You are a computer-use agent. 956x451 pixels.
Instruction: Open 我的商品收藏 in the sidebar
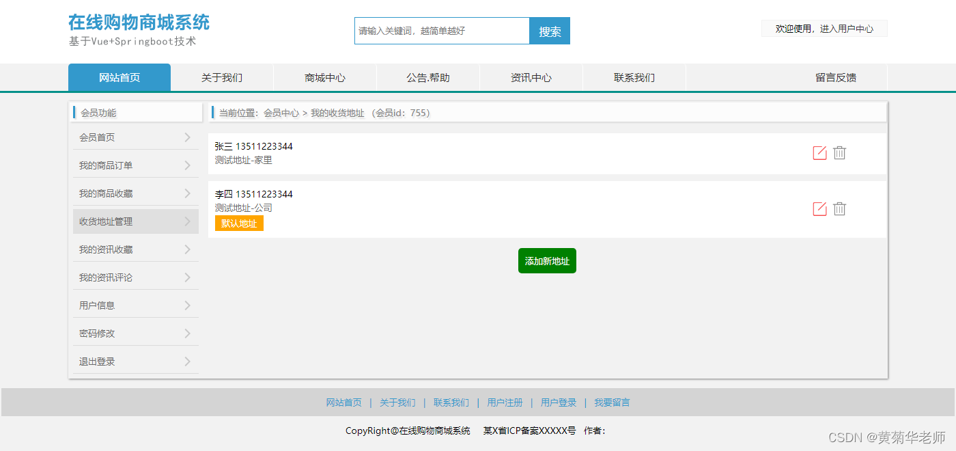coord(136,193)
